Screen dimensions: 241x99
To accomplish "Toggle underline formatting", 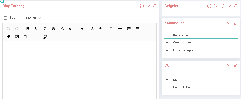I will pyautogui.click(x=36, y=29).
